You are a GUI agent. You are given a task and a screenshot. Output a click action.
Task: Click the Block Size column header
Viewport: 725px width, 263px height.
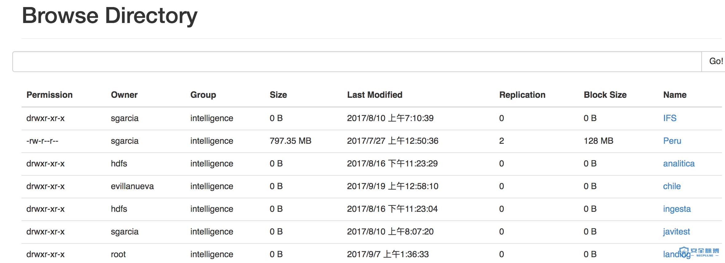pos(605,95)
